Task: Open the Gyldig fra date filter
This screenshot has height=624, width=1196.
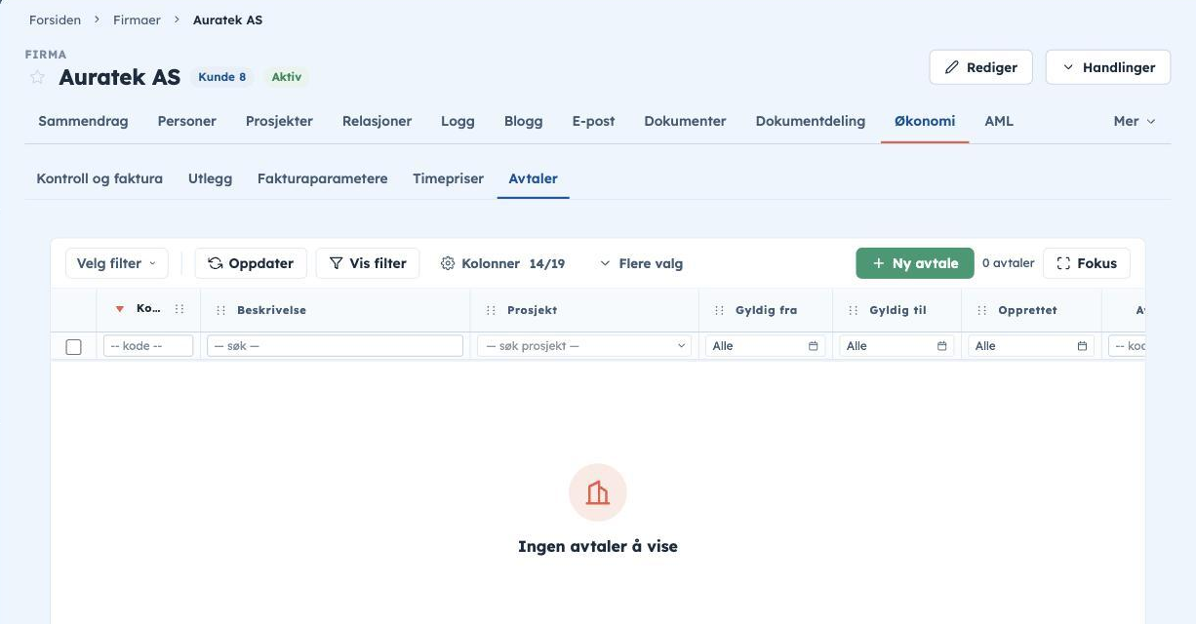Action: [765, 346]
